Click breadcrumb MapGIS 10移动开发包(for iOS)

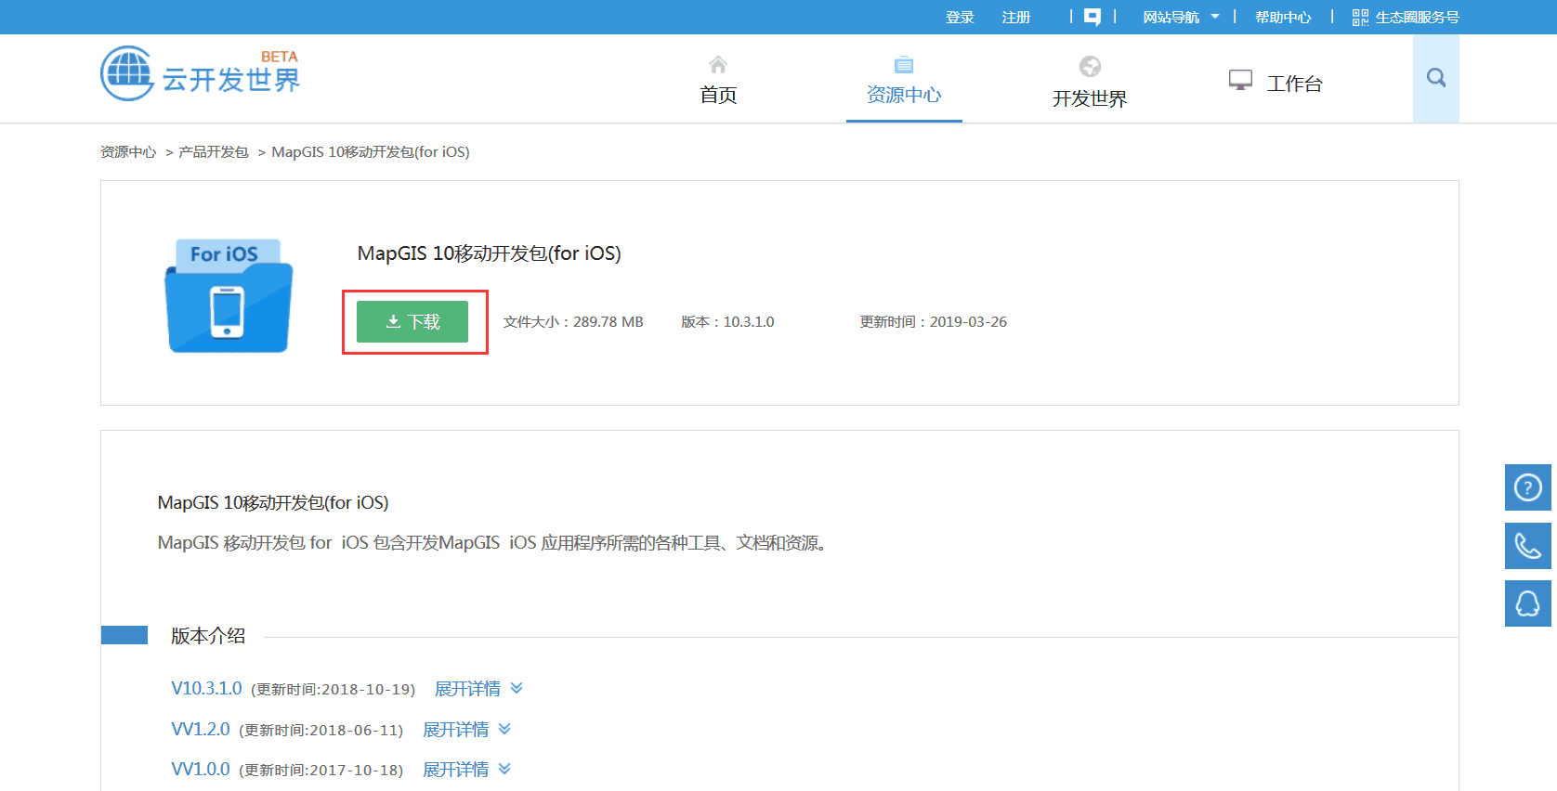click(371, 151)
